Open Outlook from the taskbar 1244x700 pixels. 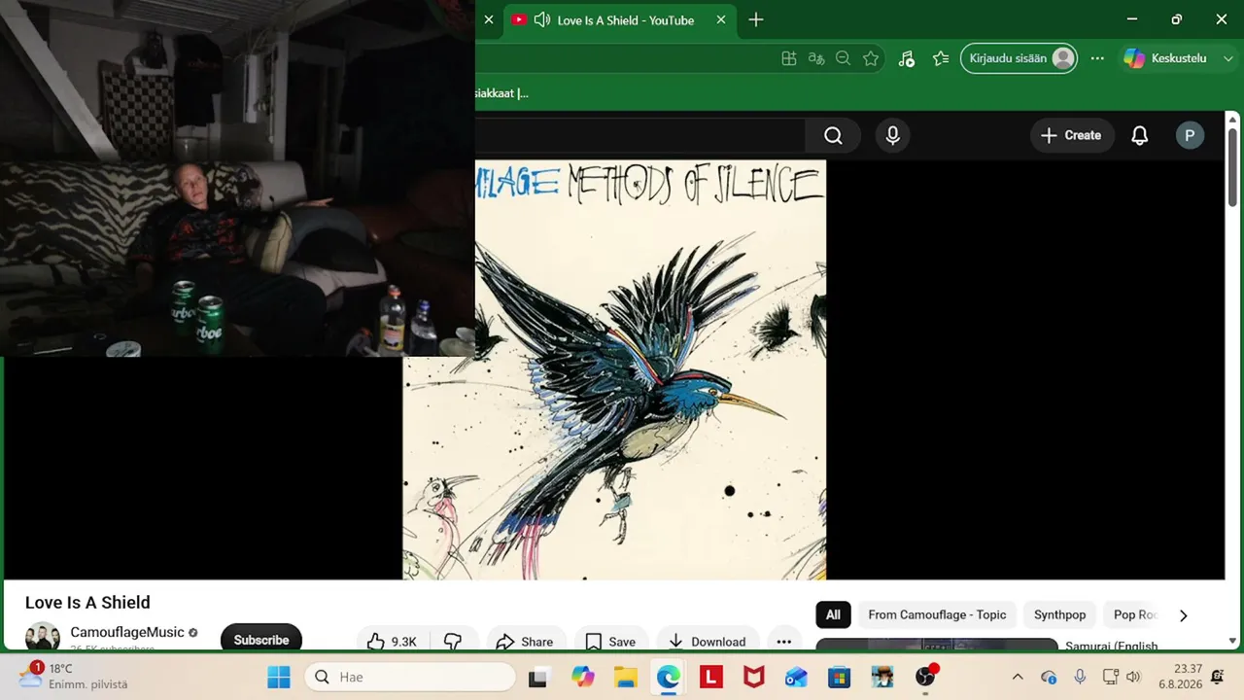point(796,677)
